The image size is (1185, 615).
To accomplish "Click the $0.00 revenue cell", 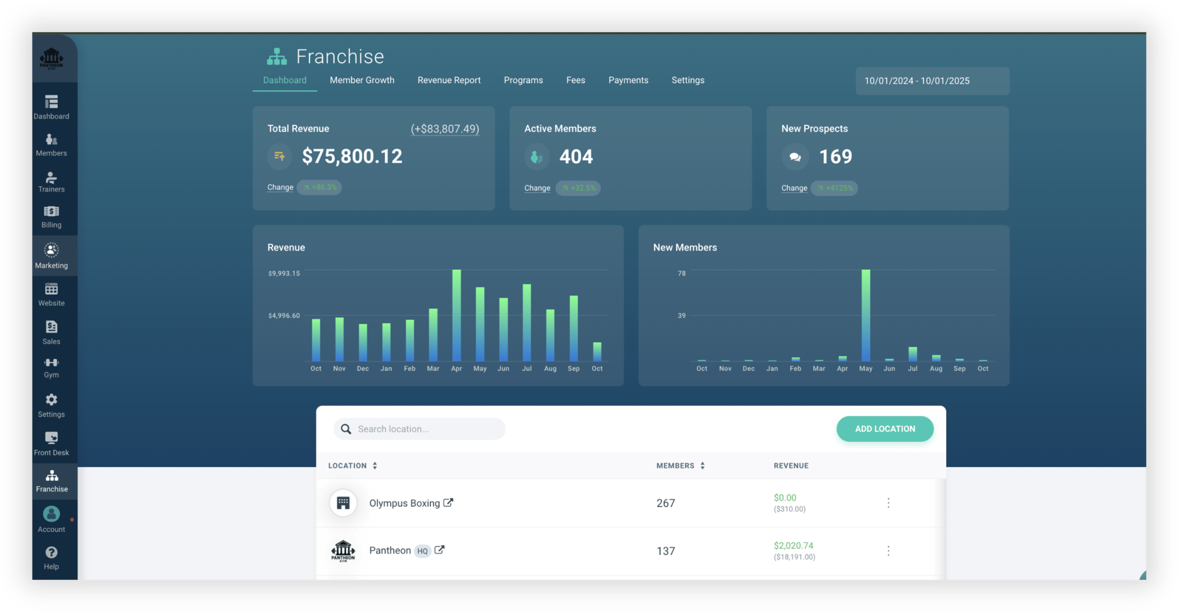I will (785, 498).
